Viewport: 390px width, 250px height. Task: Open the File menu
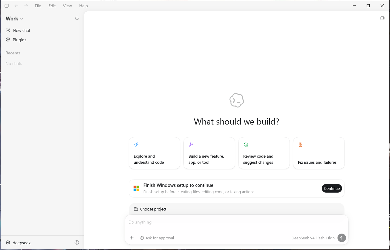[38, 6]
